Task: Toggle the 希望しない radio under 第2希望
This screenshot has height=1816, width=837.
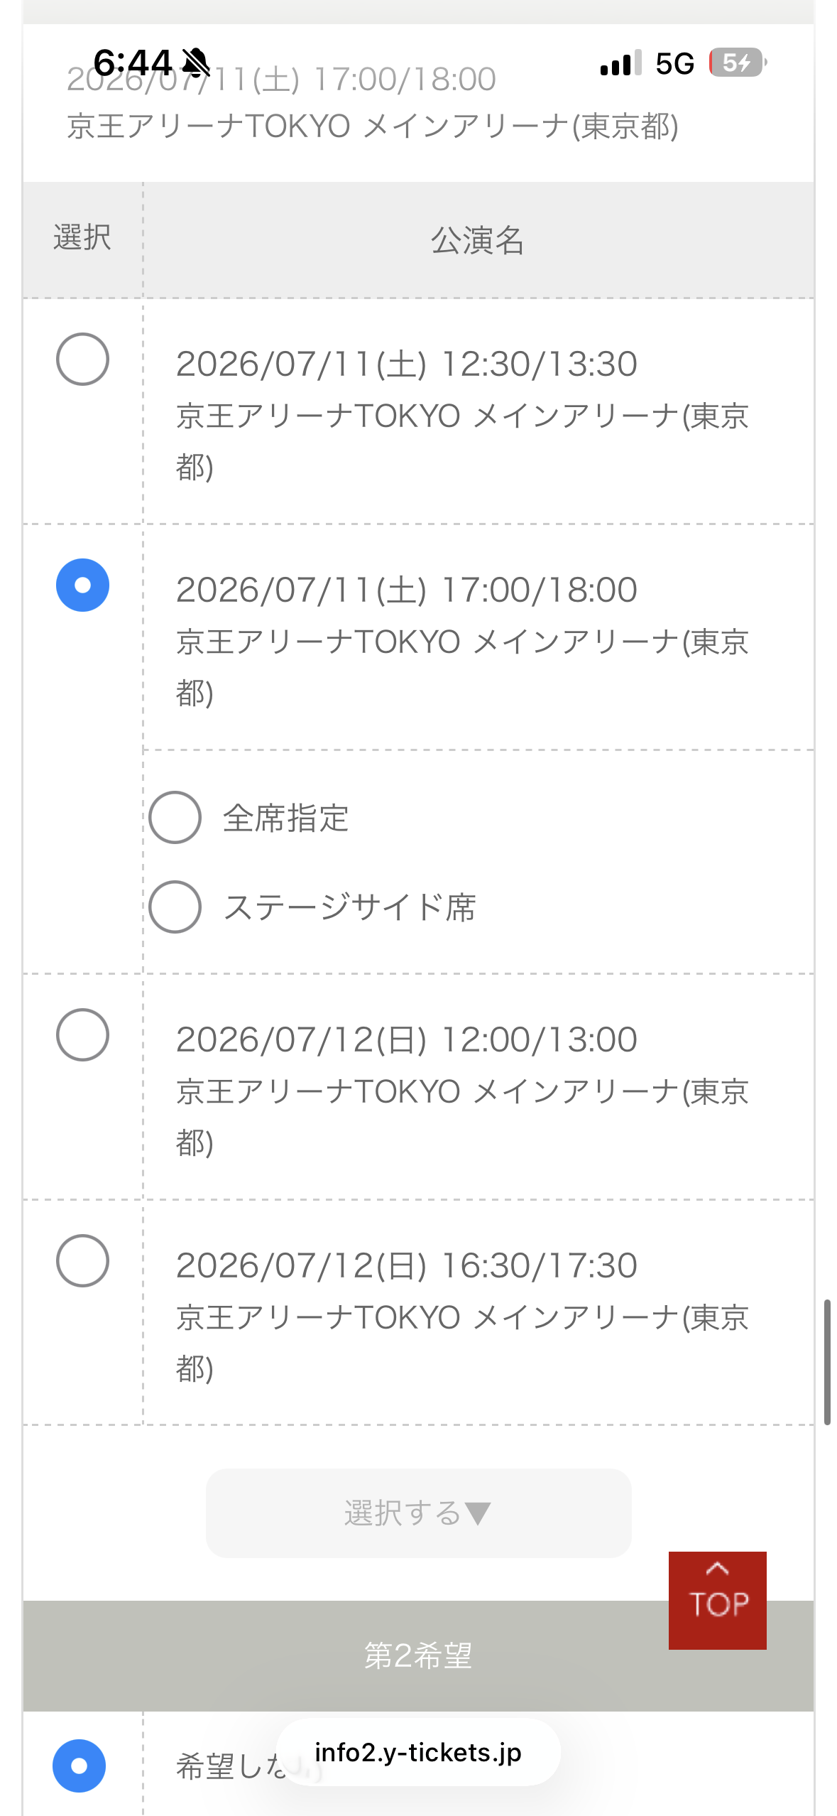Action: tap(79, 1766)
